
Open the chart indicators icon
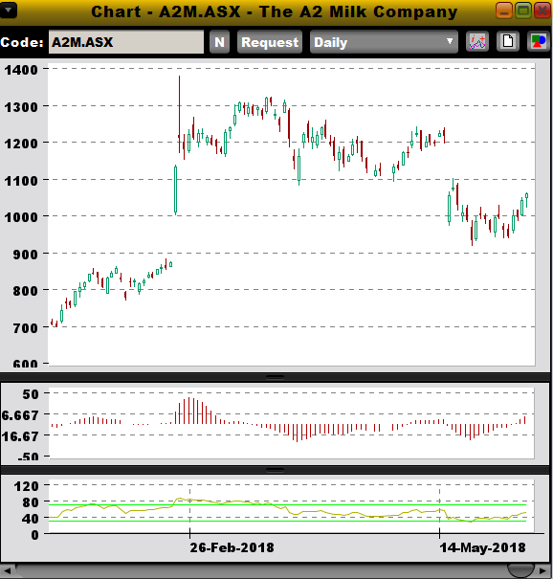[477, 41]
